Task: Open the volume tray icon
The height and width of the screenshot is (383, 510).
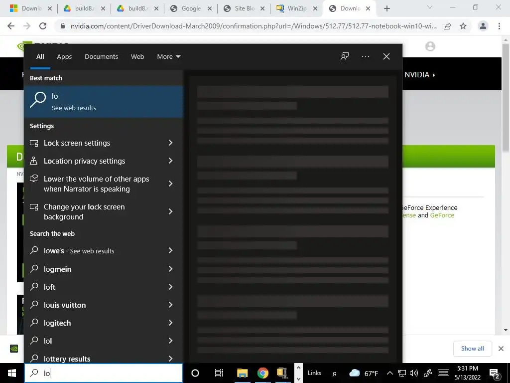Action: pos(414,373)
